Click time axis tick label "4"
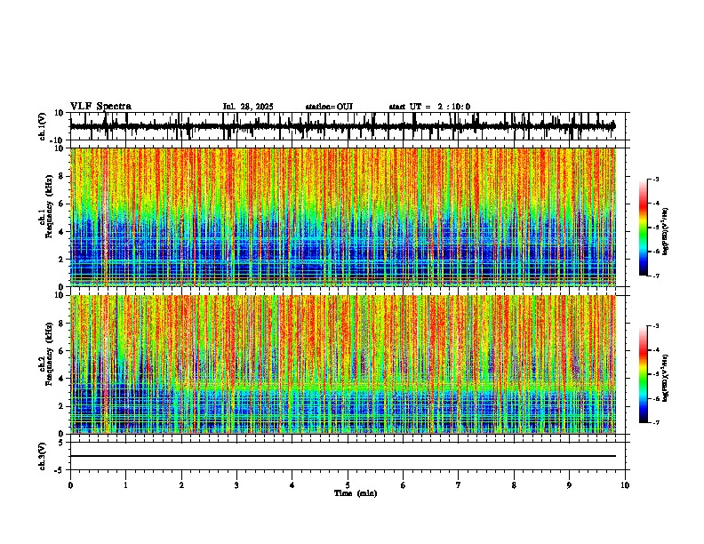 [292, 485]
